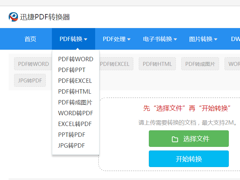Click the gray PDF转EXCEL tag button

pyautogui.click(x=116, y=64)
